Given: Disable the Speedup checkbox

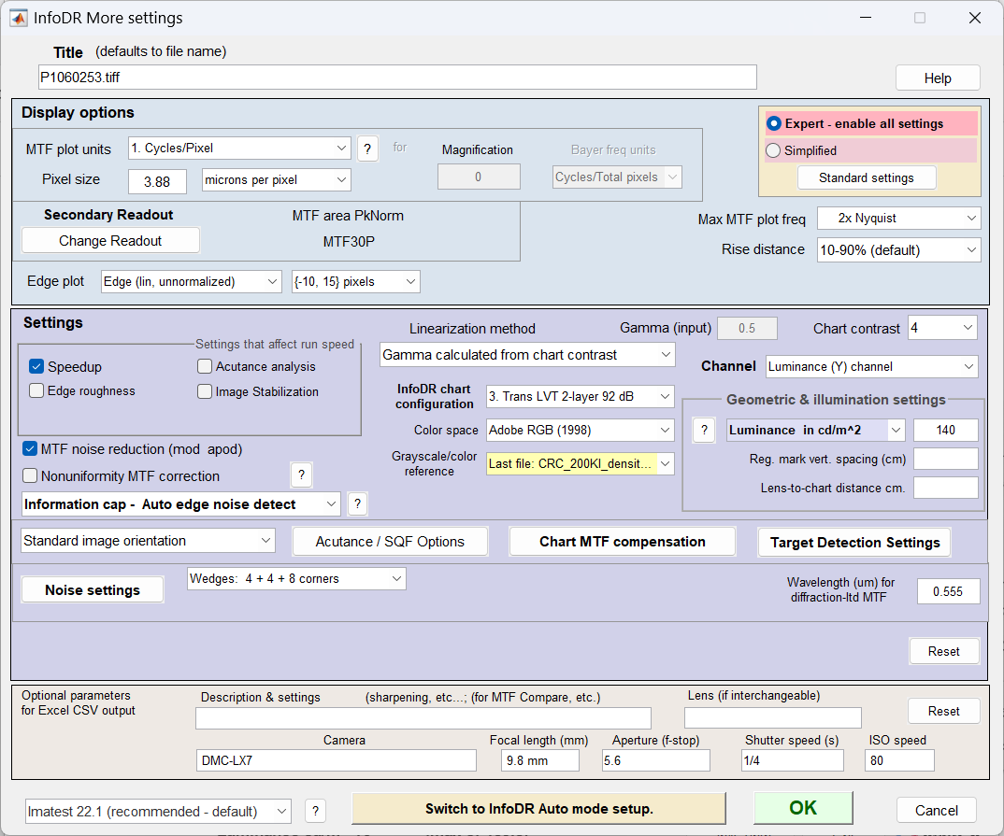Looking at the screenshot, I should (36, 367).
